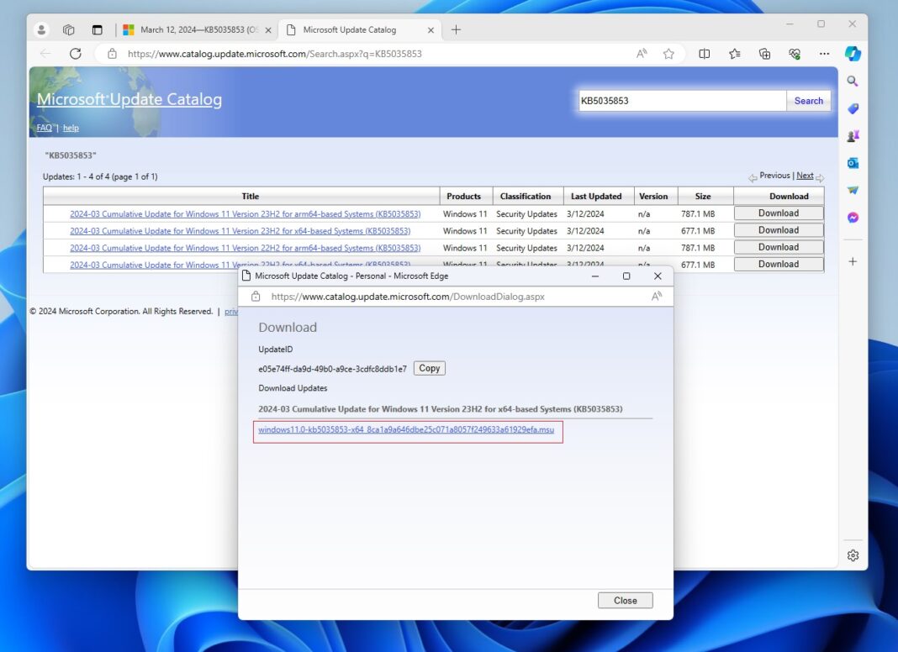The image size is (898, 652).
Task: Start read aloud for the page
Action: (x=641, y=53)
